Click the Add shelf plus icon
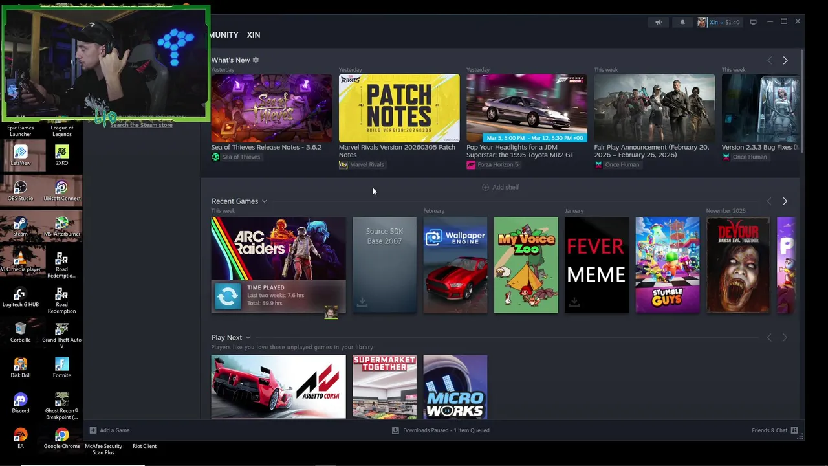This screenshot has width=828, height=466. 485,187
